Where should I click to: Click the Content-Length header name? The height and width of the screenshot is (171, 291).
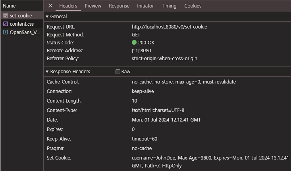coord(64,101)
